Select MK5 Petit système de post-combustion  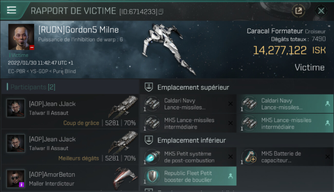coord(188,157)
